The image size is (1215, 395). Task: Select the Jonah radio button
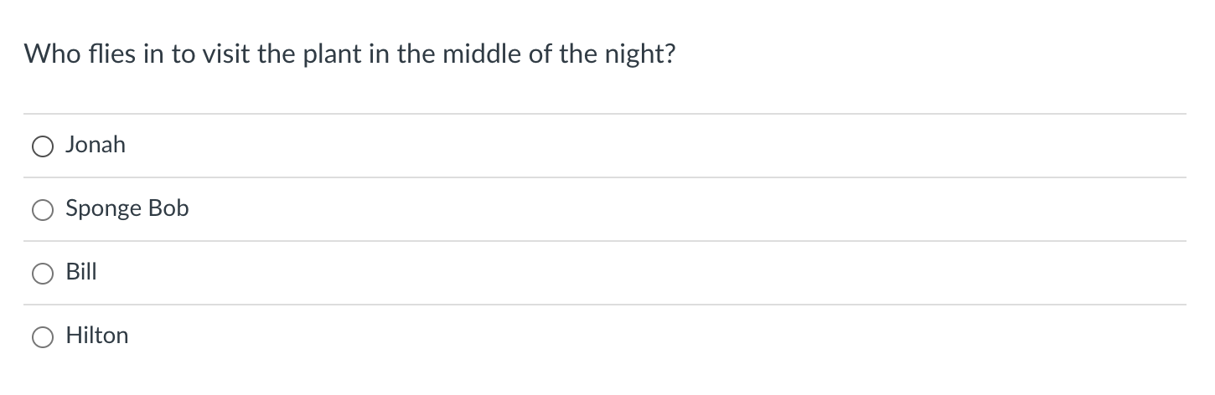pyautogui.click(x=43, y=146)
